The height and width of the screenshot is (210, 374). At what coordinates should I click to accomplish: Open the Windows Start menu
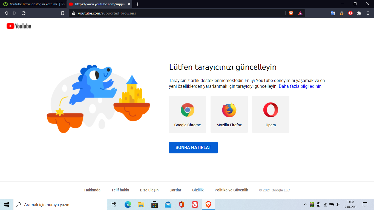pos(7,205)
